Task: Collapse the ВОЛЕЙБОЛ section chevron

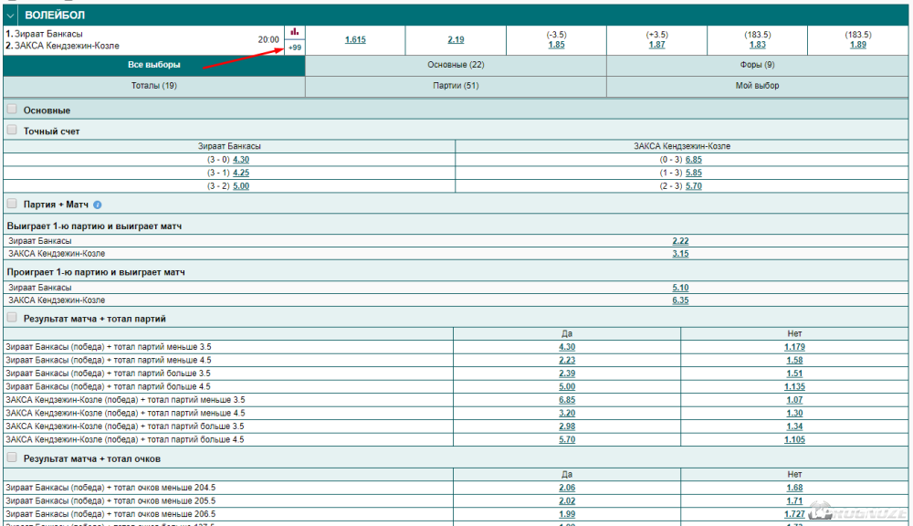Action: (x=10, y=16)
